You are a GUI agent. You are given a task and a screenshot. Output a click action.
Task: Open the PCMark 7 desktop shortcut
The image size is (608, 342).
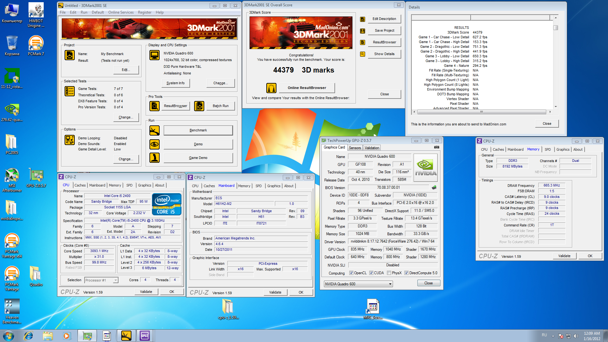click(x=36, y=46)
